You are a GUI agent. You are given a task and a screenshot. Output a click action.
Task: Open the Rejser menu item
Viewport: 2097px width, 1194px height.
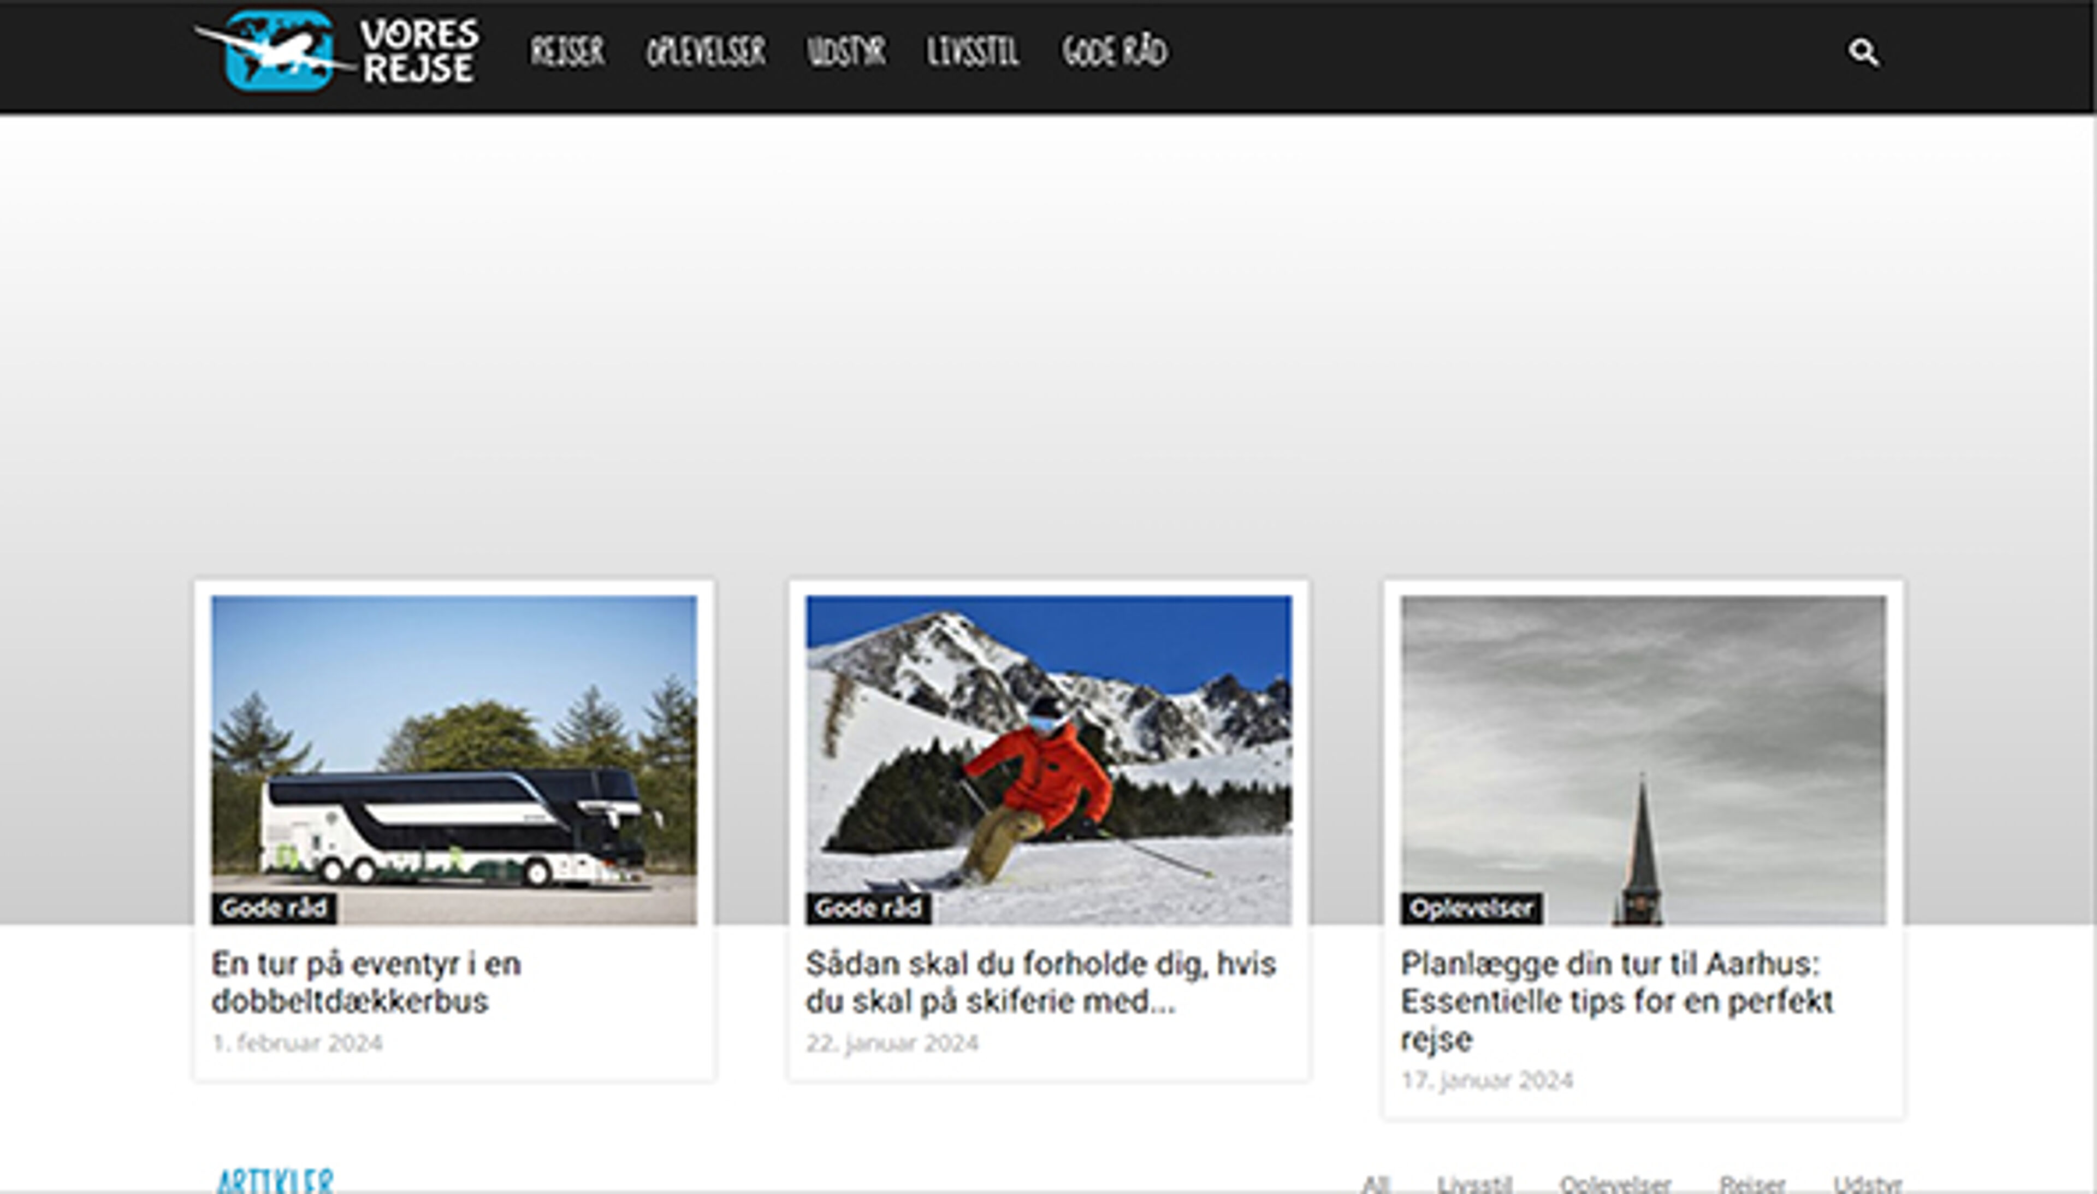[x=566, y=52]
